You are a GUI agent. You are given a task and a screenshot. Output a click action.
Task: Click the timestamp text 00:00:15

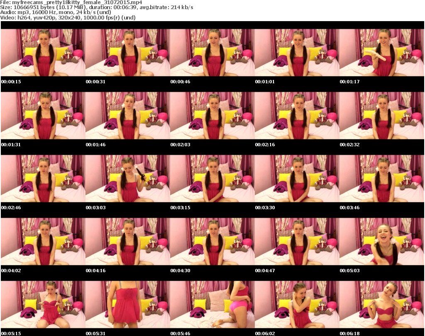pos(11,82)
